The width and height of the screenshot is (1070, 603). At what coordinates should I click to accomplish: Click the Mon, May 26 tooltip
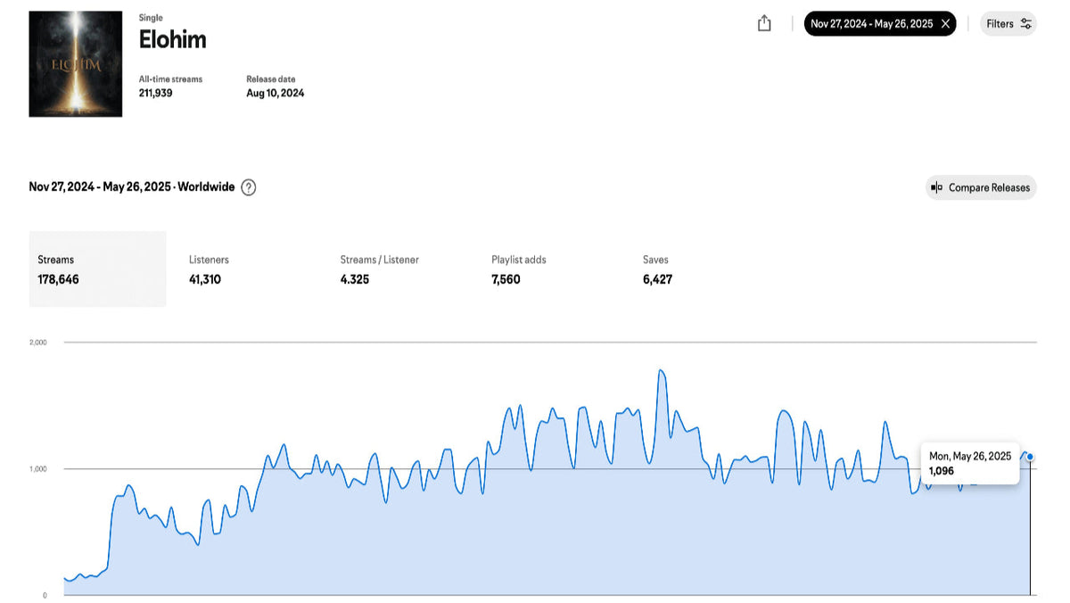click(x=970, y=463)
